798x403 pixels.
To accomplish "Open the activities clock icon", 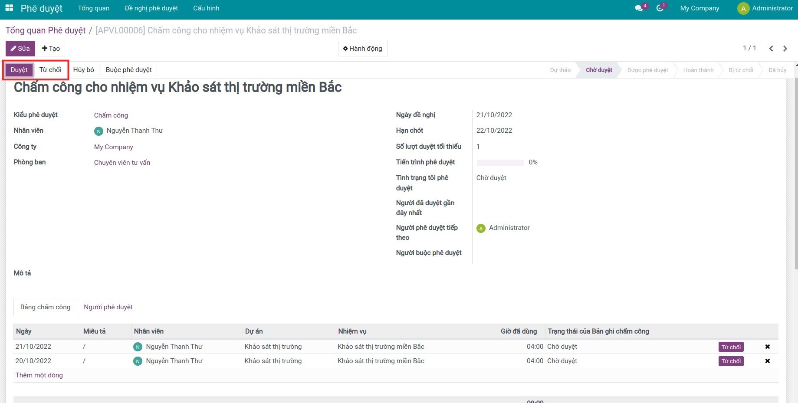I will 660,8.
